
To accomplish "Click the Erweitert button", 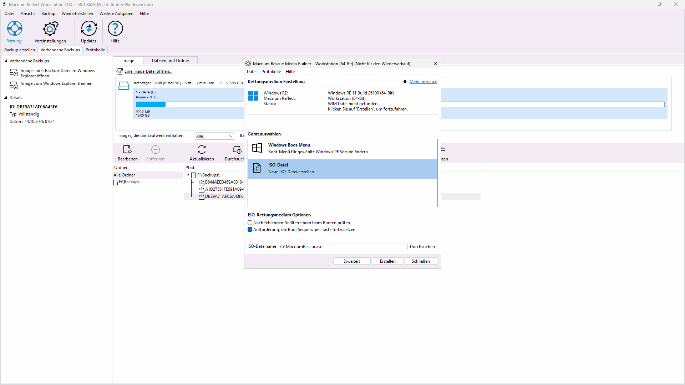I will click(352, 261).
